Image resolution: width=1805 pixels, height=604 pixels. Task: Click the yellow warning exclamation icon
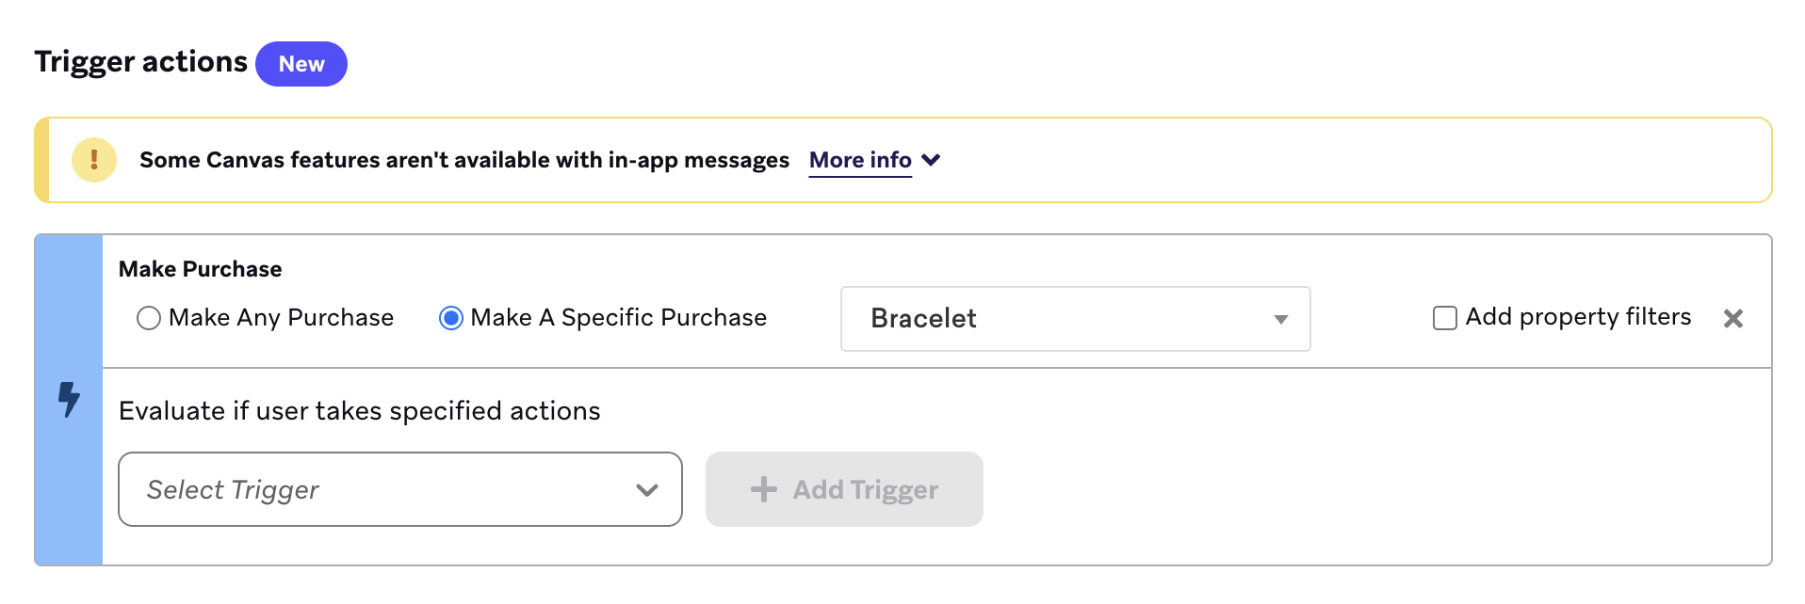tap(94, 160)
